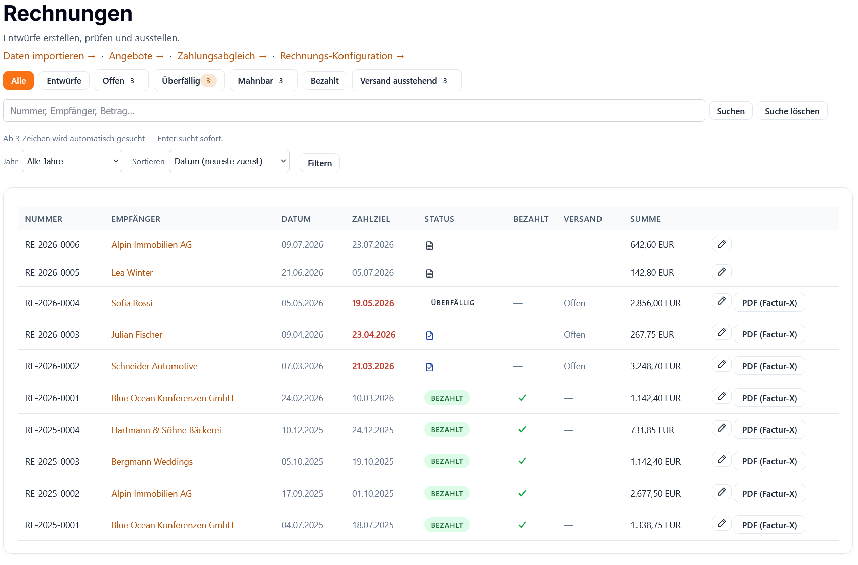Apply filters with Filtern button
This screenshot has width=858, height=565.
(x=320, y=163)
